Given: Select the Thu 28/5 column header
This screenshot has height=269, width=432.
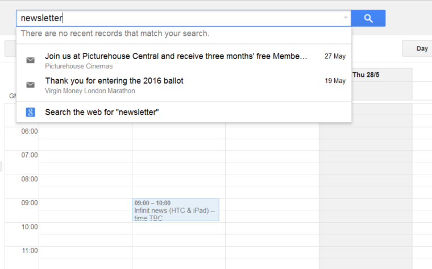Looking at the screenshot, I should (365, 75).
